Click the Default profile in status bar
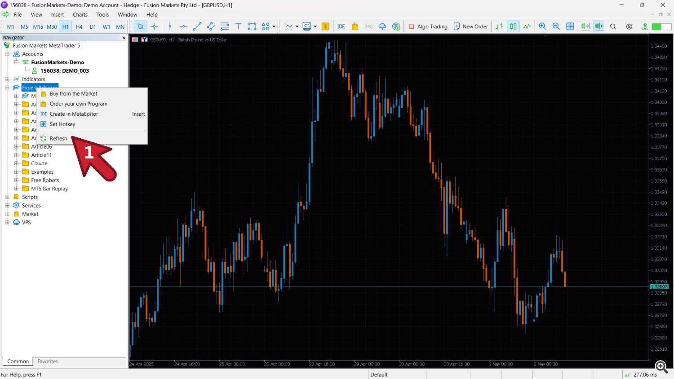The width and height of the screenshot is (674, 379). 379,375
